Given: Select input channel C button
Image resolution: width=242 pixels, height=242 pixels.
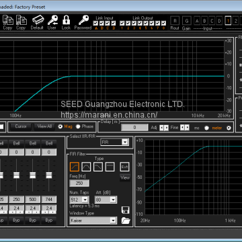Looking at the screenshot, I should click(212, 21).
